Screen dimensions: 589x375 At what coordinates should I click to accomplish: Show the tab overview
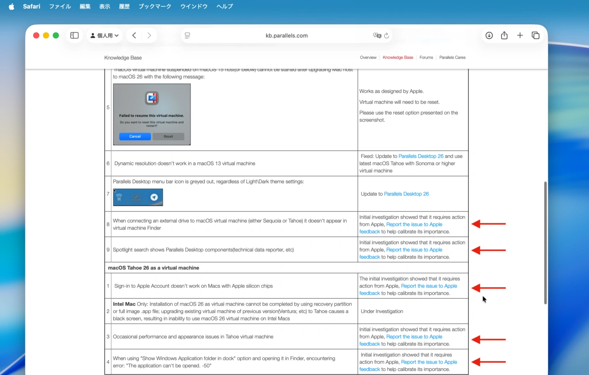[x=535, y=35]
